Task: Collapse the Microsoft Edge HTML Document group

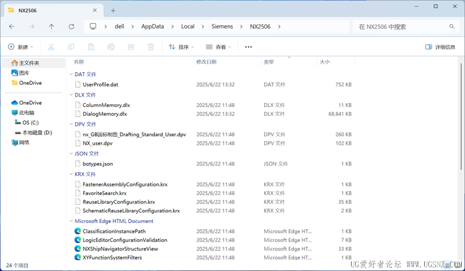Action: tap(71, 221)
